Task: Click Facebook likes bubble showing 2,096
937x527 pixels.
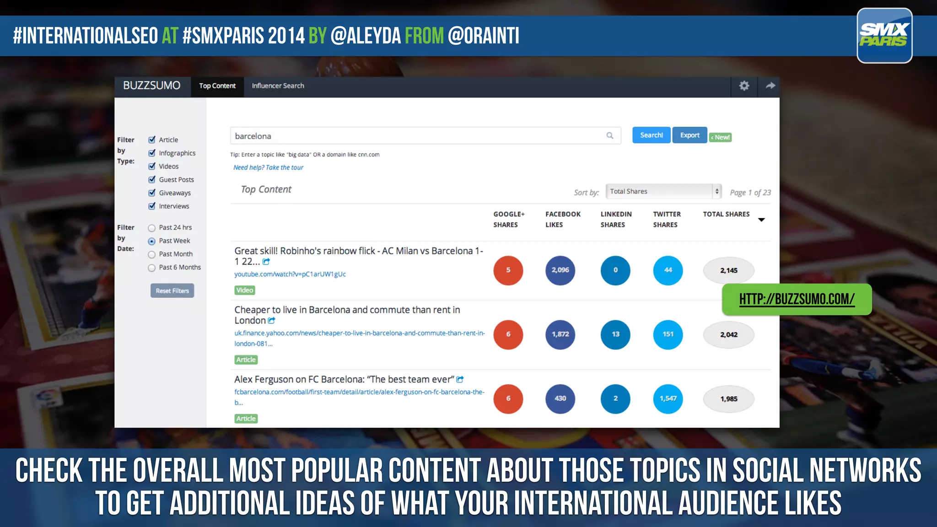Action: pyautogui.click(x=560, y=270)
